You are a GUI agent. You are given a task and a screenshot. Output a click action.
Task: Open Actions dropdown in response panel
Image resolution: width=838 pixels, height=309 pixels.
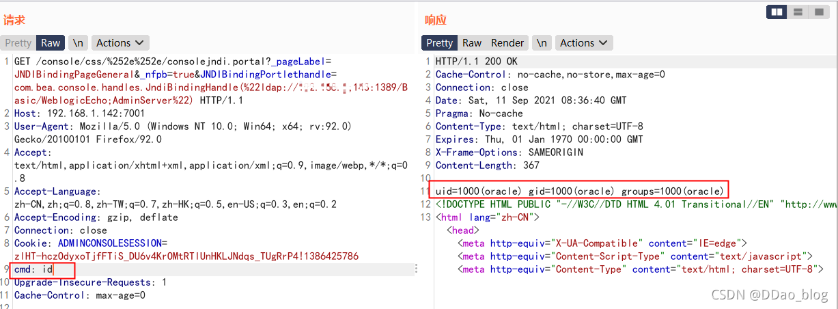584,42
